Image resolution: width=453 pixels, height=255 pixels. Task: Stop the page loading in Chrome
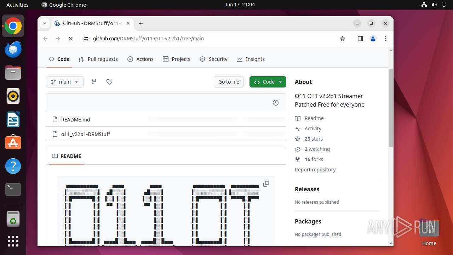[x=71, y=39]
